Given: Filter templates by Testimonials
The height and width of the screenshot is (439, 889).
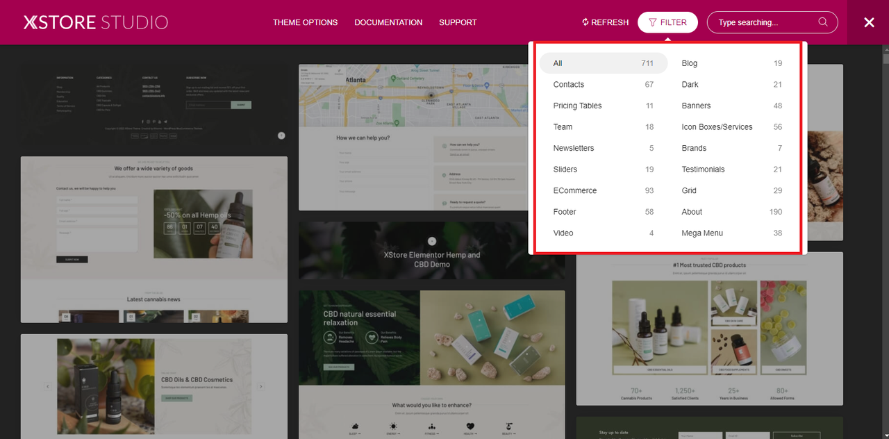Looking at the screenshot, I should (732, 169).
